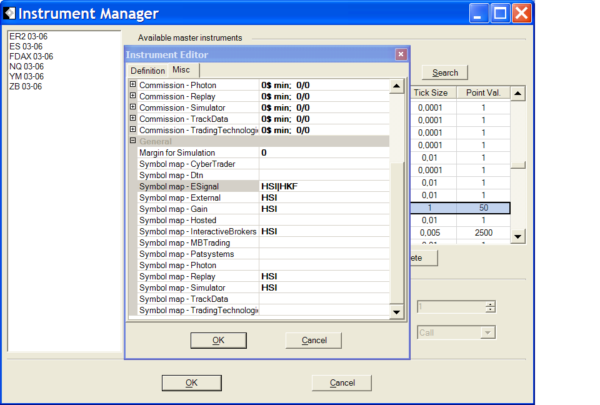
Task: Select Margin for Simulation row
Action: tap(263, 152)
